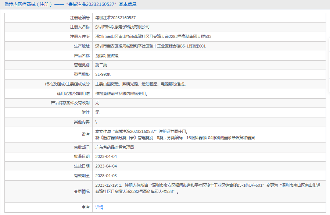This screenshot has width=330, height=215.
Task: Select model value SL-990K
Action: pos(103,74)
